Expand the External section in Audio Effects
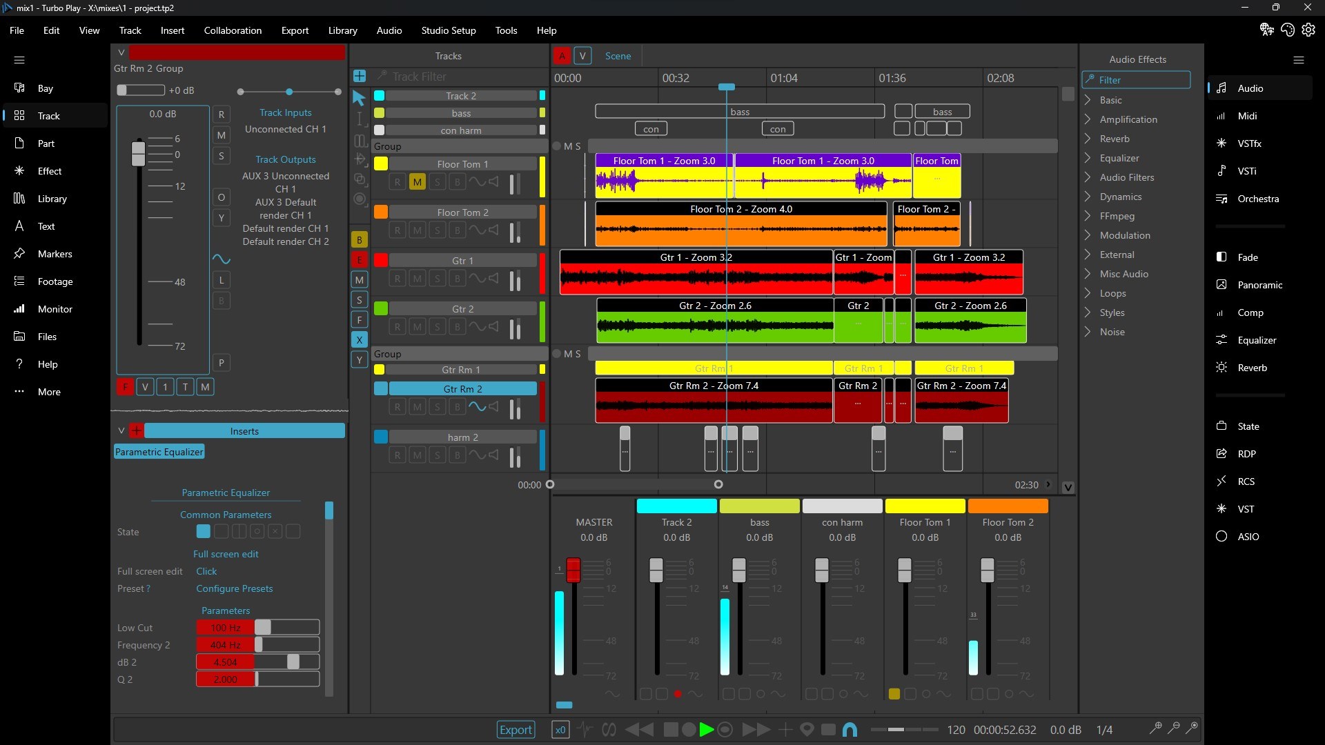The image size is (1325, 745). click(1088, 255)
